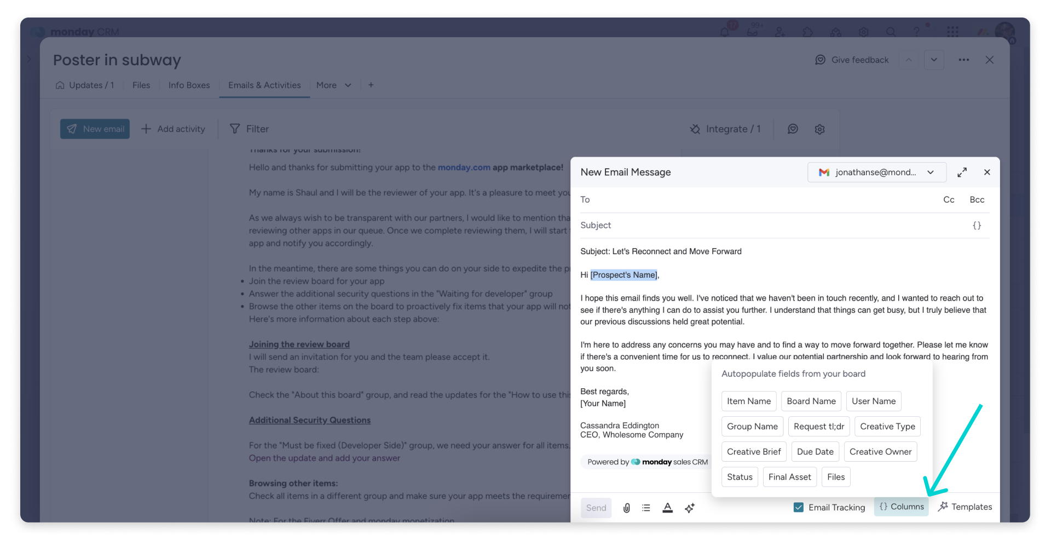This screenshot has width=1051, height=540.
Task: Go to next item with down chevron
Action: click(934, 60)
